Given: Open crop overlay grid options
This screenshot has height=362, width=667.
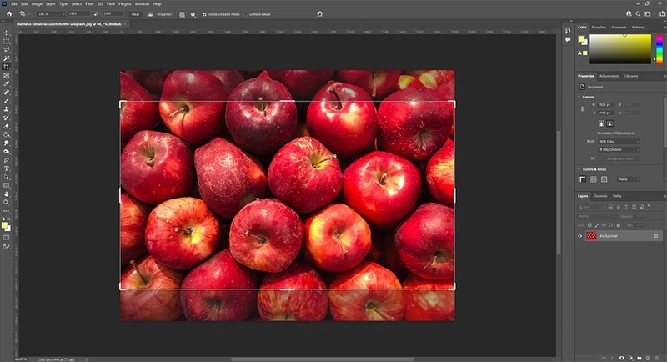Looking at the screenshot, I should 182,14.
